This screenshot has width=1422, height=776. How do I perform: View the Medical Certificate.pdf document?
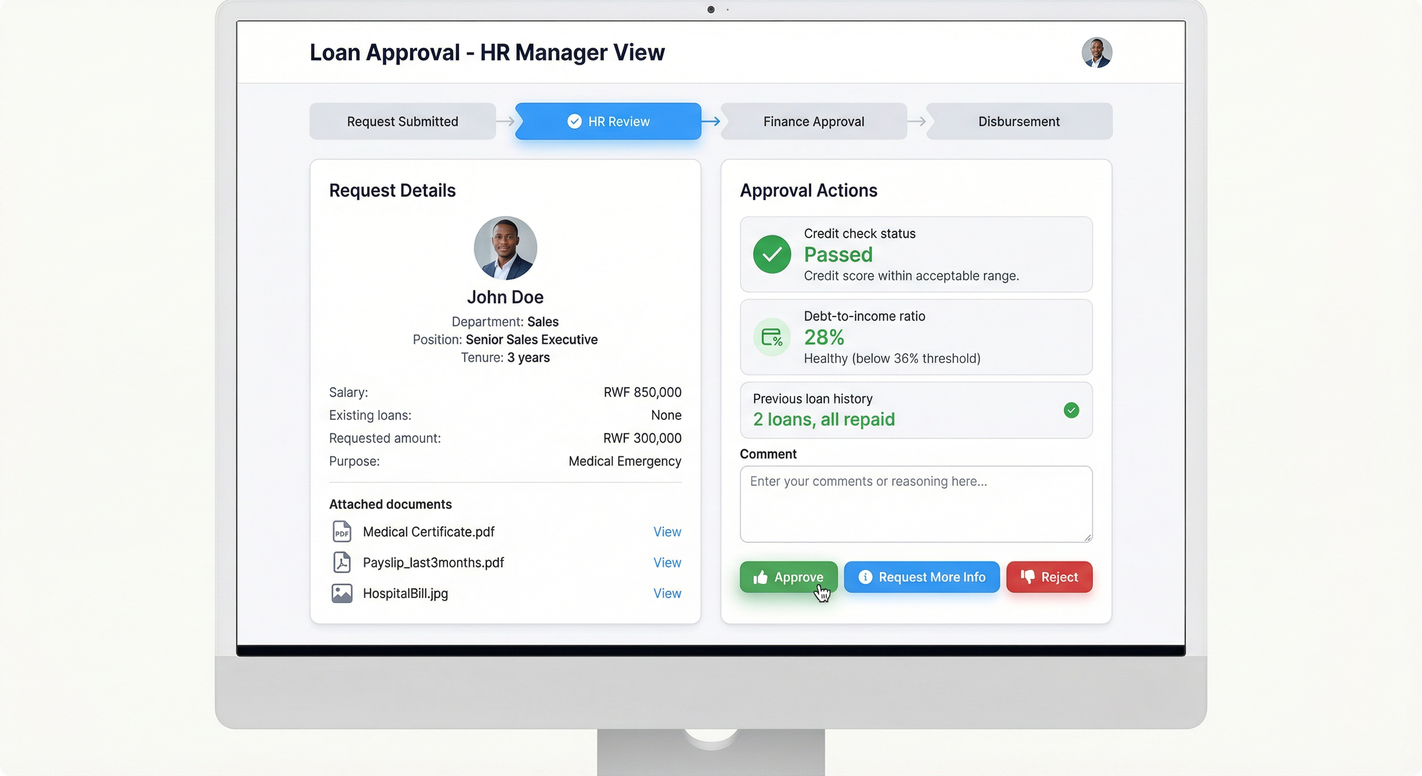coord(667,532)
